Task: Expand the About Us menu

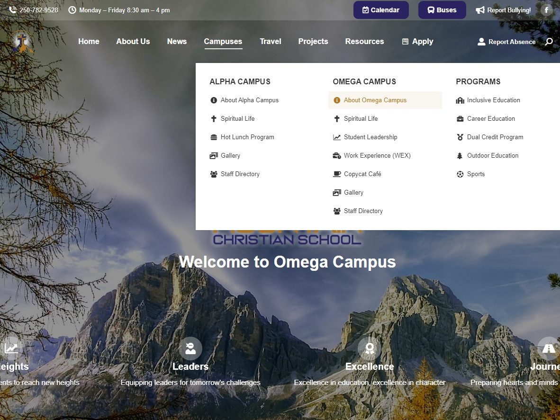Action: 133,42
